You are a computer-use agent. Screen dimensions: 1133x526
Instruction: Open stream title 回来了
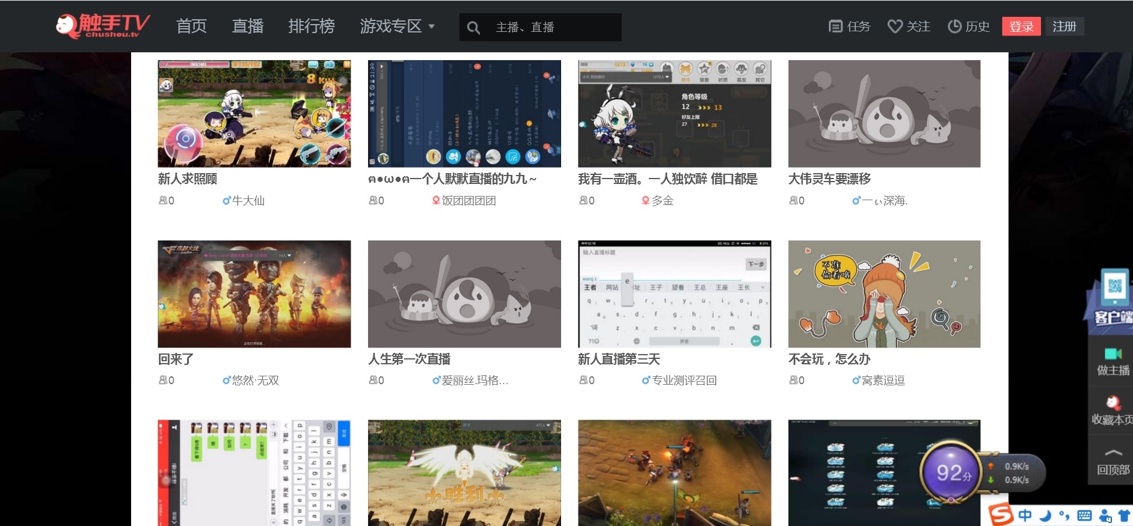(x=176, y=359)
